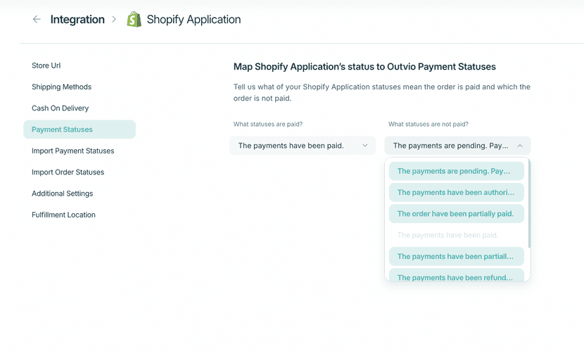584x354 pixels.
Task: Click chevron arrow on paid statuses dropdown
Action: click(x=364, y=146)
